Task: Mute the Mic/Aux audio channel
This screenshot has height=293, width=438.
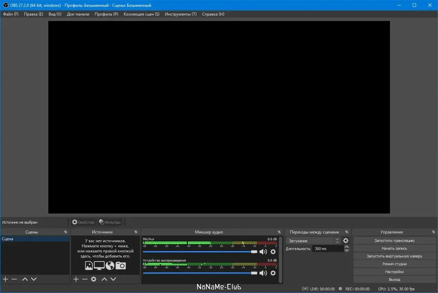Action: click(263, 252)
